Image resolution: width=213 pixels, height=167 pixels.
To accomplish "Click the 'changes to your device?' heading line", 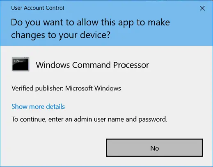I will pos(61,35).
